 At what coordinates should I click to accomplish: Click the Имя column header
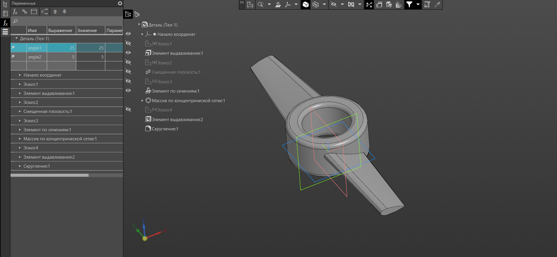pos(37,30)
